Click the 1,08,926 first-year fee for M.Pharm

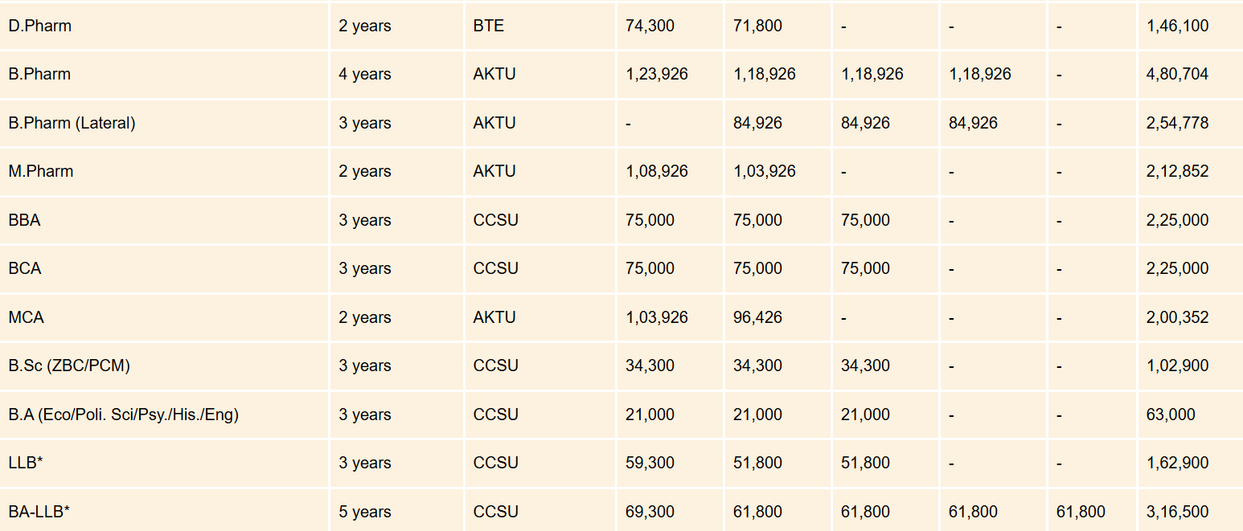click(x=656, y=171)
